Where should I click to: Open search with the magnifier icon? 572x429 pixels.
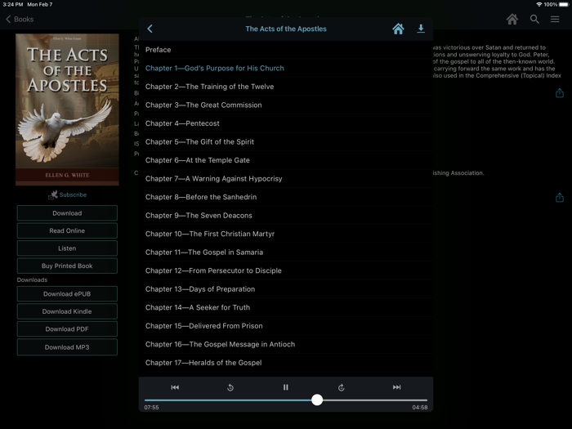click(534, 20)
